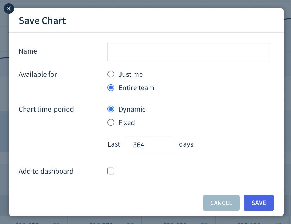Choose the Fixed time-period radio circle

pos(111,123)
